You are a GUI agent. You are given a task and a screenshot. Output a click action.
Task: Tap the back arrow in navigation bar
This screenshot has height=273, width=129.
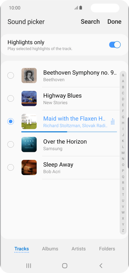[101, 265]
